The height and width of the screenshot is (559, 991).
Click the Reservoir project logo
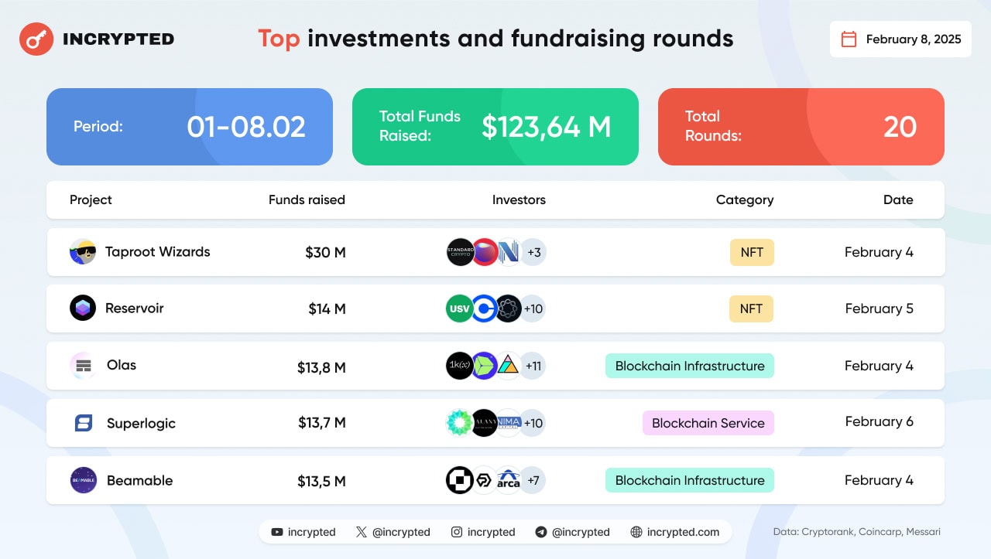pos(83,308)
